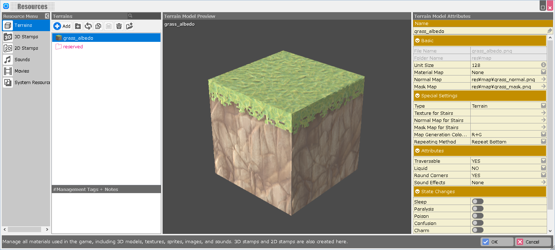Click the Unit Size stepper control
The width and height of the screenshot is (555, 250).
543,65
